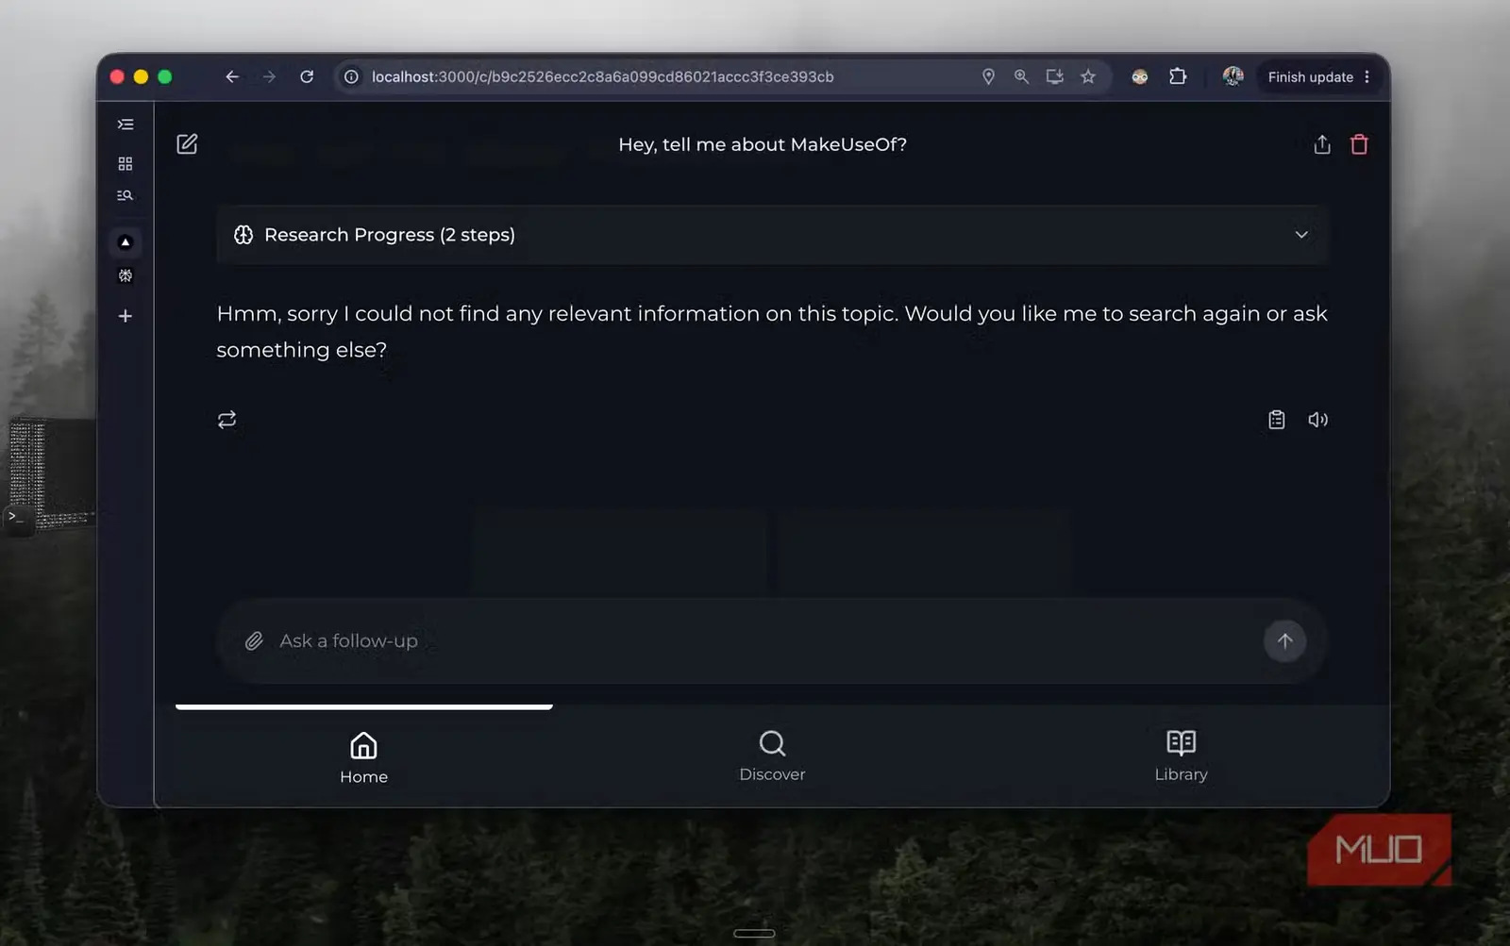Select the second pinned site icon in sidebar
The width and height of the screenshot is (1510, 946).
pos(126,276)
